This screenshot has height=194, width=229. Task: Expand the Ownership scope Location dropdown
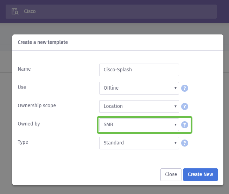pyautogui.click(x=139, y=106)
